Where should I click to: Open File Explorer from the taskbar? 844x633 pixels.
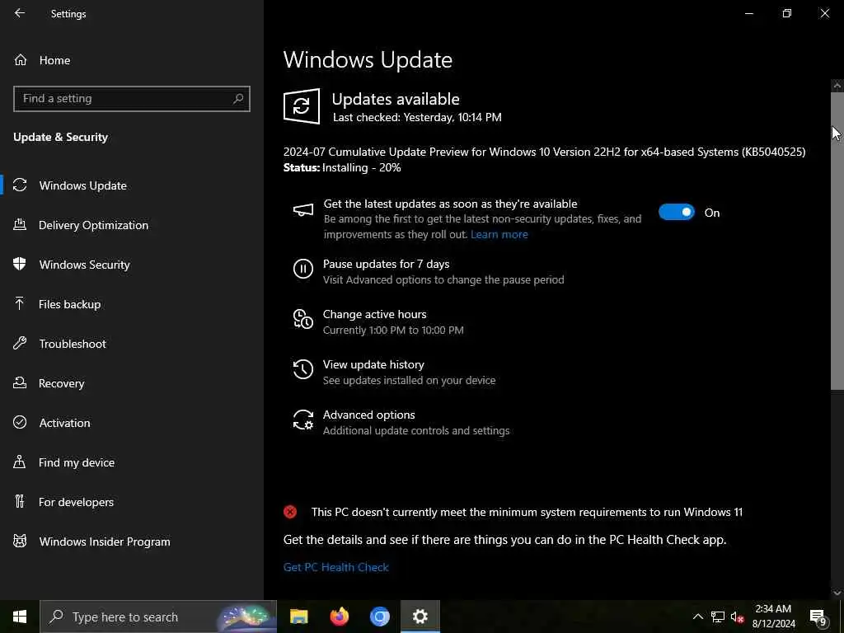point(298,617)
